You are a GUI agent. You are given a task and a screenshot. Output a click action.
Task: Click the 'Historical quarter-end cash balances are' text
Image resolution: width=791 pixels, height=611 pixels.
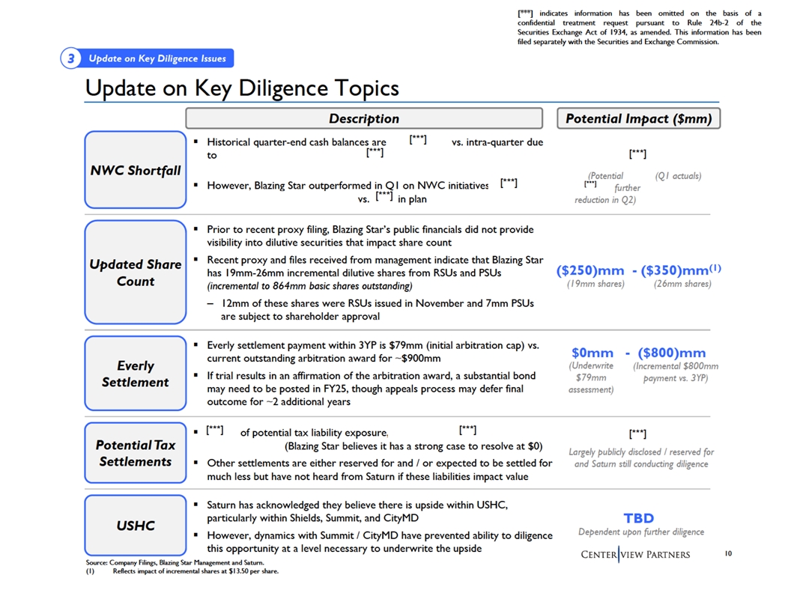tap(296, 142)
